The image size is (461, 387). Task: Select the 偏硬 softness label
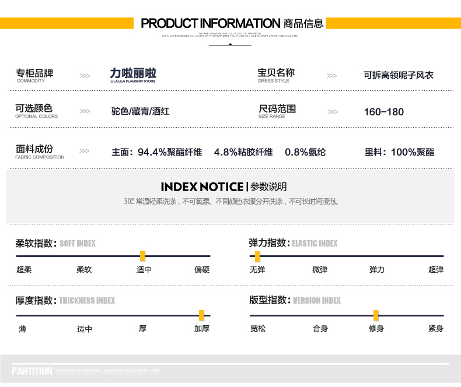tap(202, 270)
